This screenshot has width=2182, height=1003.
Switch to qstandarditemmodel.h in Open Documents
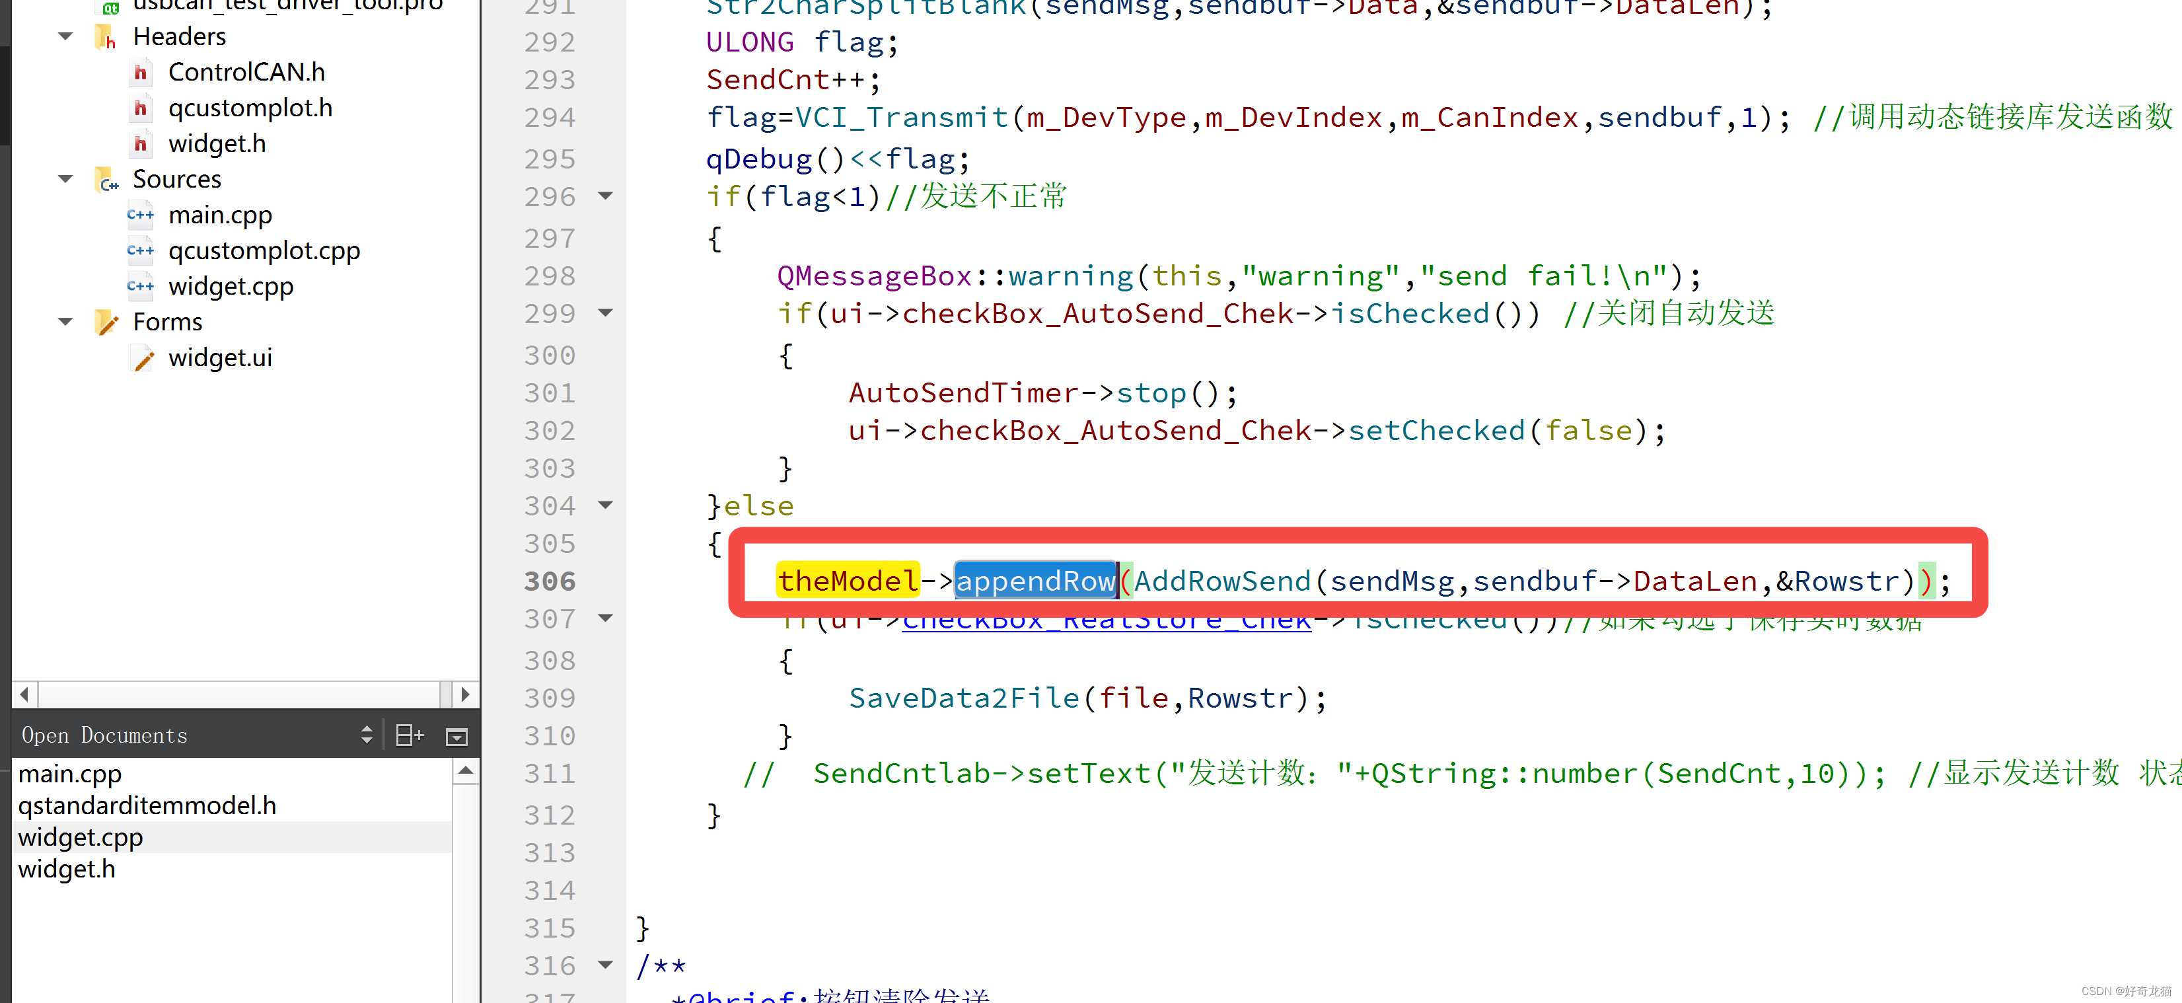(x=147, y=805)
